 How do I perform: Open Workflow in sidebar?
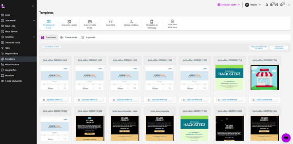[18, 76]
